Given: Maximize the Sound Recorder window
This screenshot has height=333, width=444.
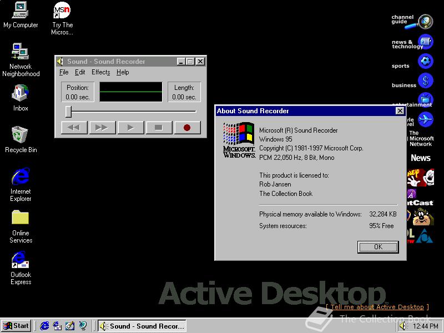Looking at the screenshot, I should pos(190,61).
